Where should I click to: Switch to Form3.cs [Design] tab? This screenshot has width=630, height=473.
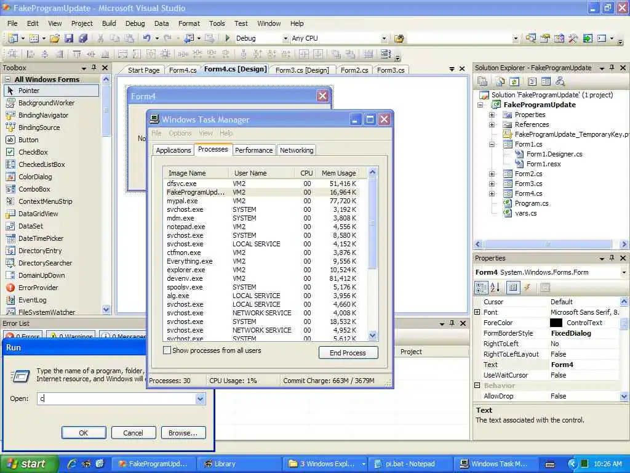pyautogui.click(x=302, y=70)
